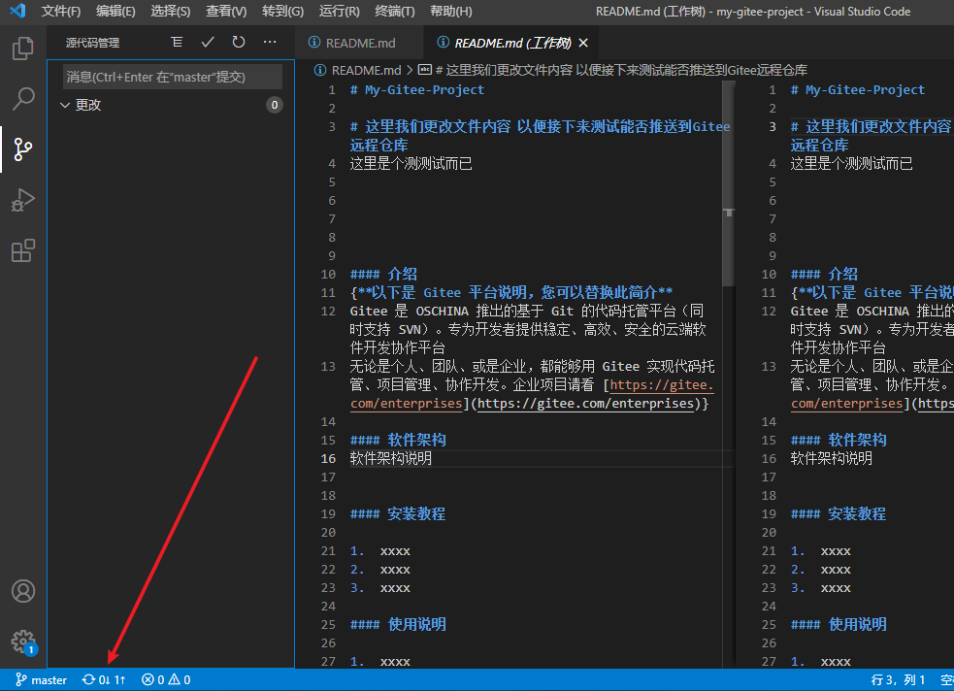The width and height of the screenshot is (954, 691).
Task: Click the 行 3, 列 1 cursor position indicator
Action: coord(898,680)
